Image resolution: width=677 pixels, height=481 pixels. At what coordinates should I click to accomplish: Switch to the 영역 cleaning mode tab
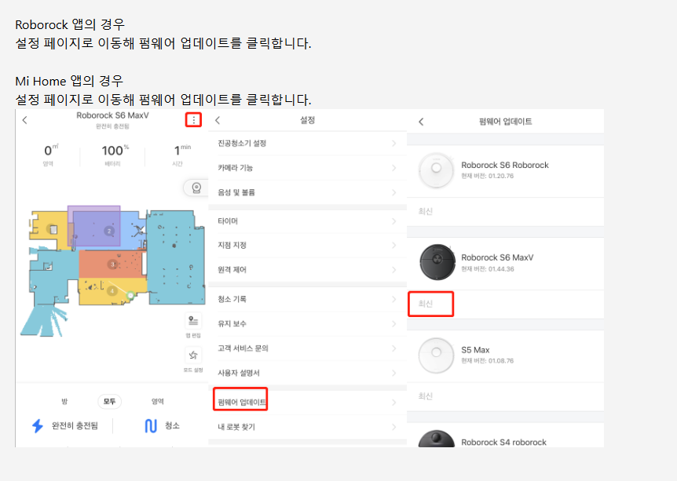click(158, 402)
